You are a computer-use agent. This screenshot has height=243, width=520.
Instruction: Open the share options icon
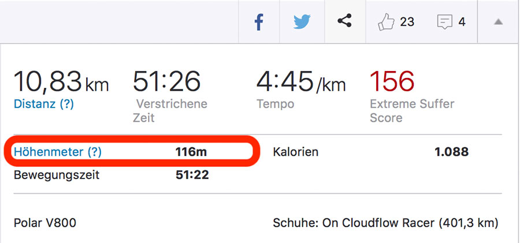[x=345, y=22]
